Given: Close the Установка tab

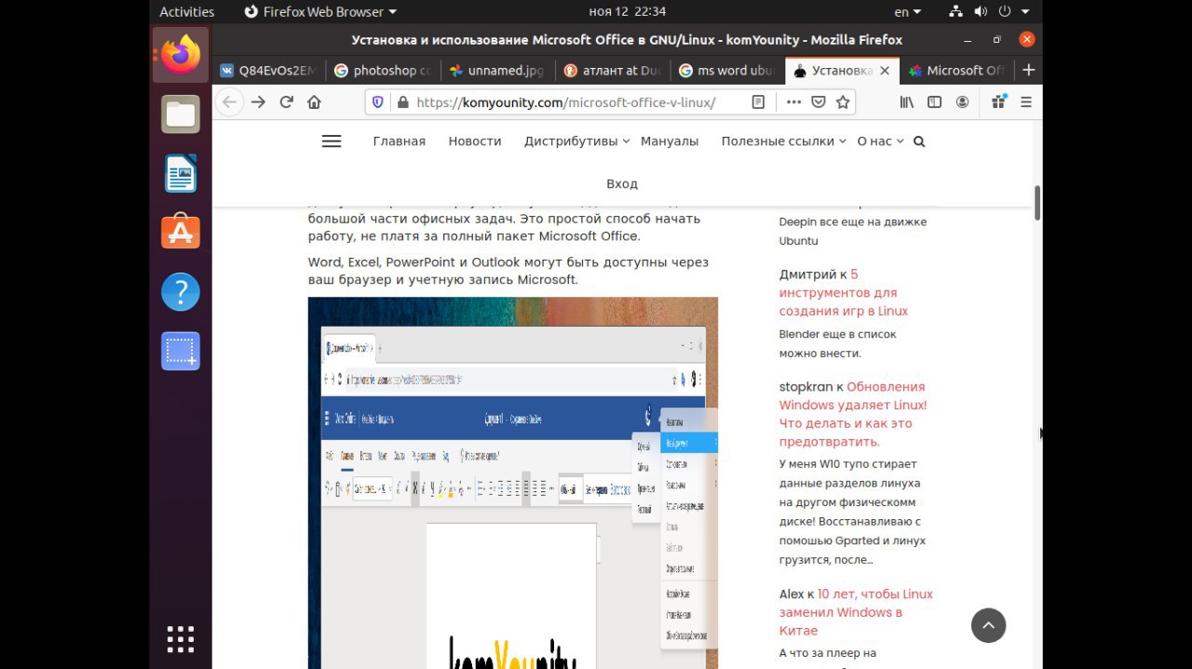Looking at the screenshot, I should [885, 70].
